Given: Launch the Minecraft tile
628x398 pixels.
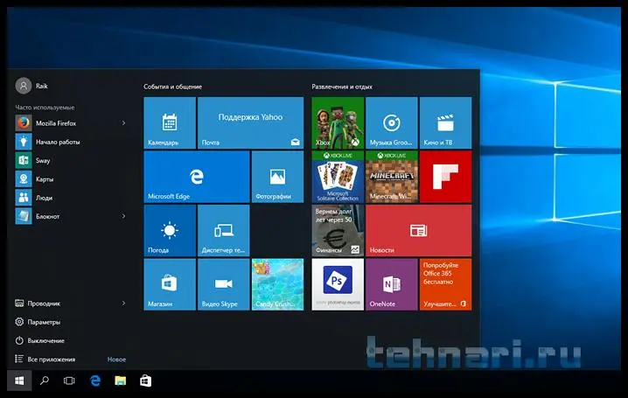Looking at the screenshot, I should point(392,177).
